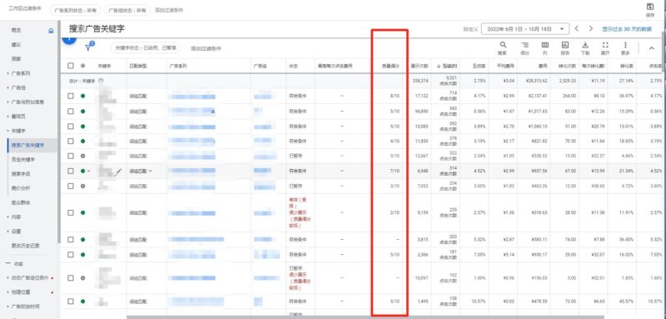Expand 广告系列 in the sidebar
Screen dimensions: 666x319
[8, 73]
